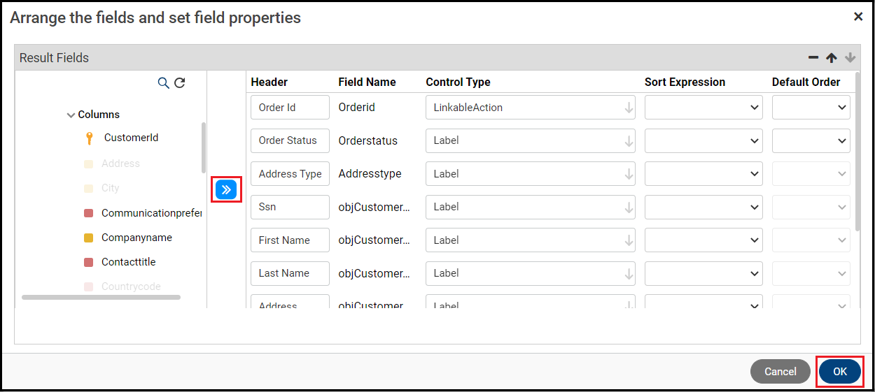Click the First Name header input field

coord(290,240)
